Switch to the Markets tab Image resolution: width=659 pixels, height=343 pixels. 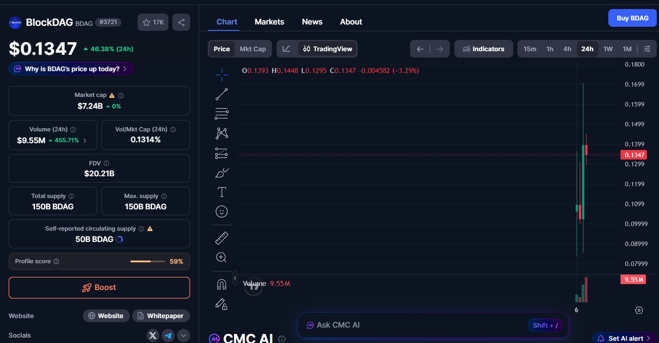click(269, 21)
